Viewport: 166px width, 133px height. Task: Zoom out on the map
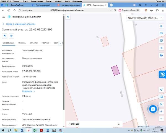click(161, 119)
